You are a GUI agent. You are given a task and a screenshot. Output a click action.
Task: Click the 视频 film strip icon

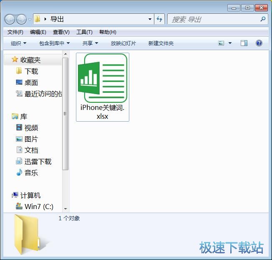point(19,127)
